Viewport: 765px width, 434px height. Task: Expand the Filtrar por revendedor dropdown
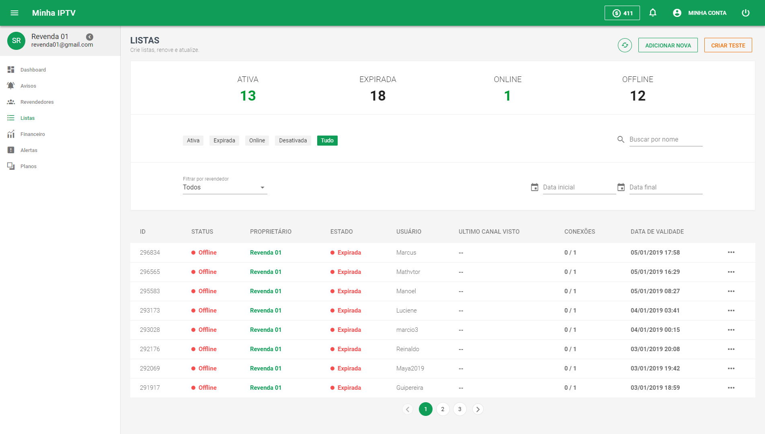225,187
